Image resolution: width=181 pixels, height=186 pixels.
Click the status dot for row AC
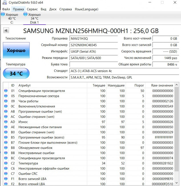[x=6, y=116]
